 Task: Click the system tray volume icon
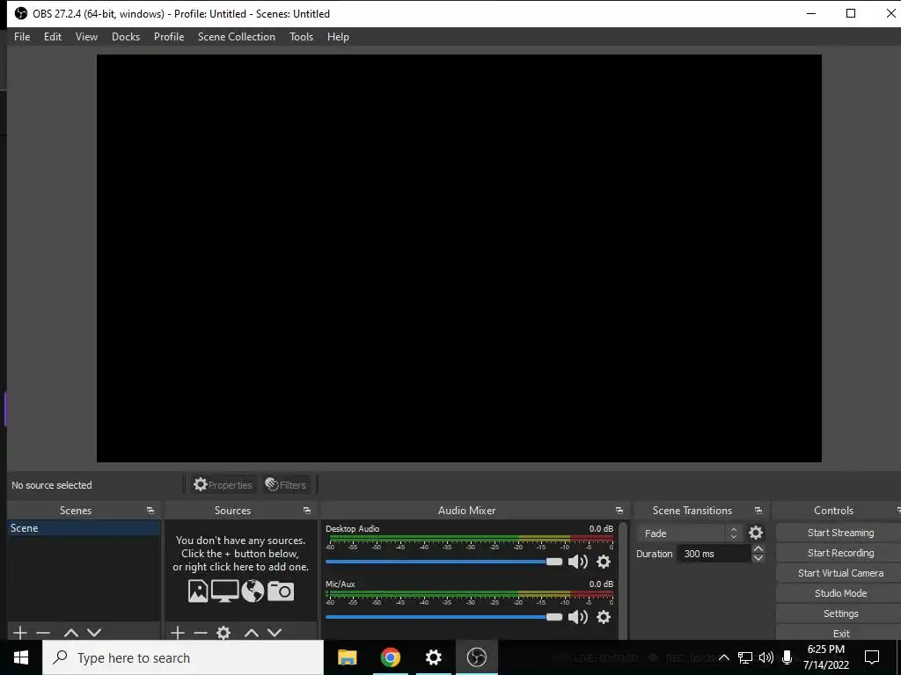click(x=766, y=657)
